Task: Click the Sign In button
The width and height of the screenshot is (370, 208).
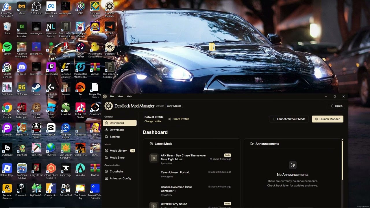Action: (336, 106)
